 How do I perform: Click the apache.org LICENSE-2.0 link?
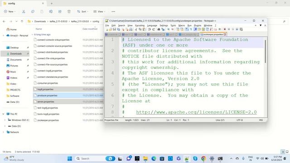coord(196,112)
